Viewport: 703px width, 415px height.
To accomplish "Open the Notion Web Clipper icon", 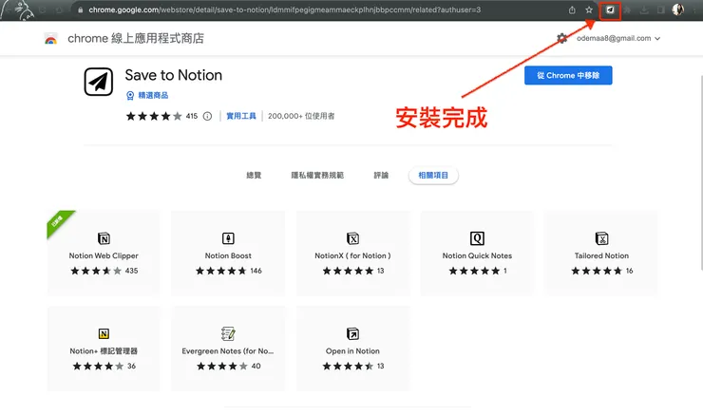I will (x=104, y=238).
